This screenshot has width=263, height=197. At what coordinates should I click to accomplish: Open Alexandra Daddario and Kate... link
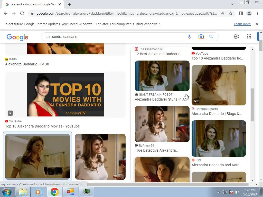[x=217, y=165]
